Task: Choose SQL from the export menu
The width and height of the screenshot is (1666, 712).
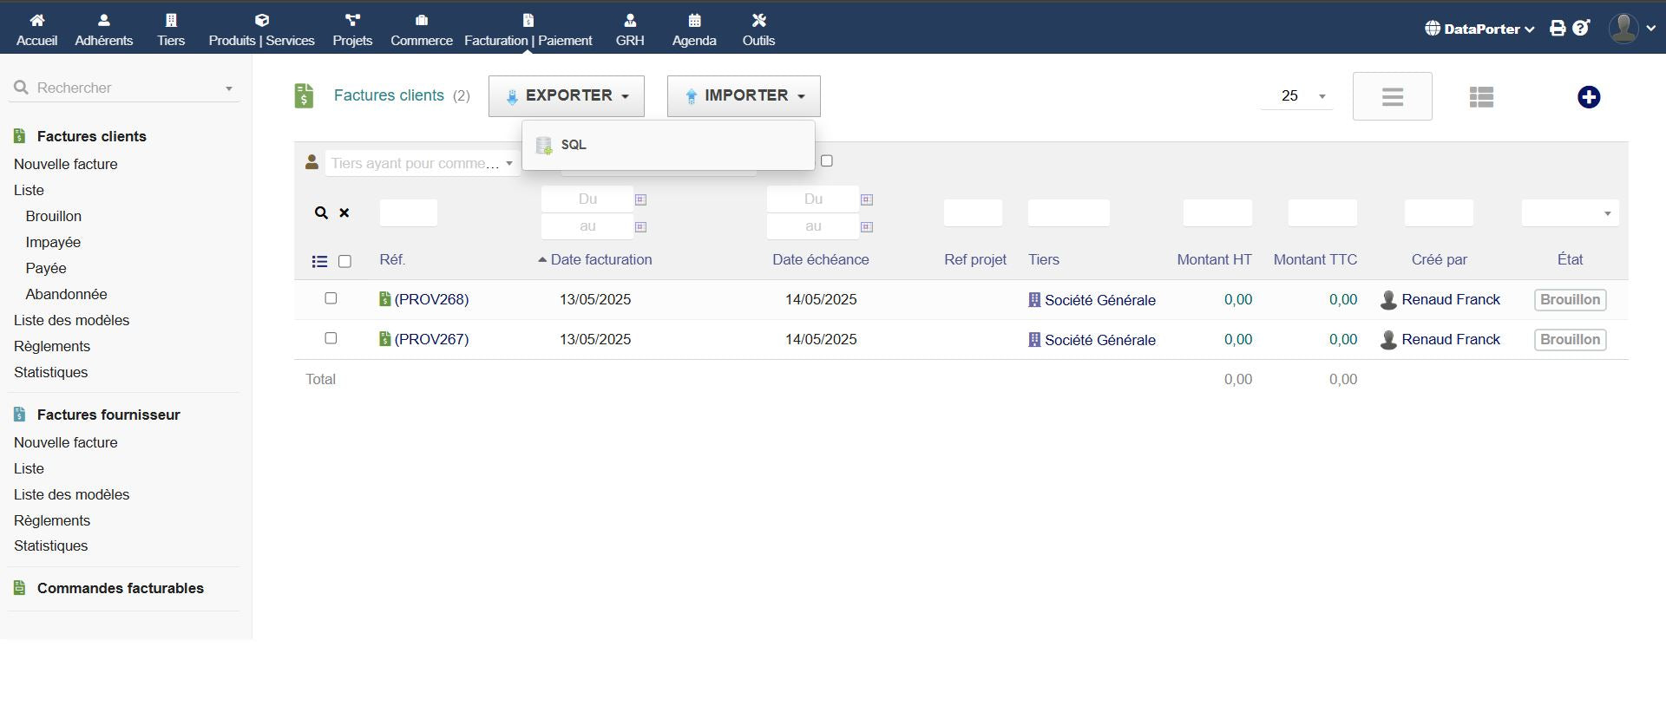Action: pos(573,145)
